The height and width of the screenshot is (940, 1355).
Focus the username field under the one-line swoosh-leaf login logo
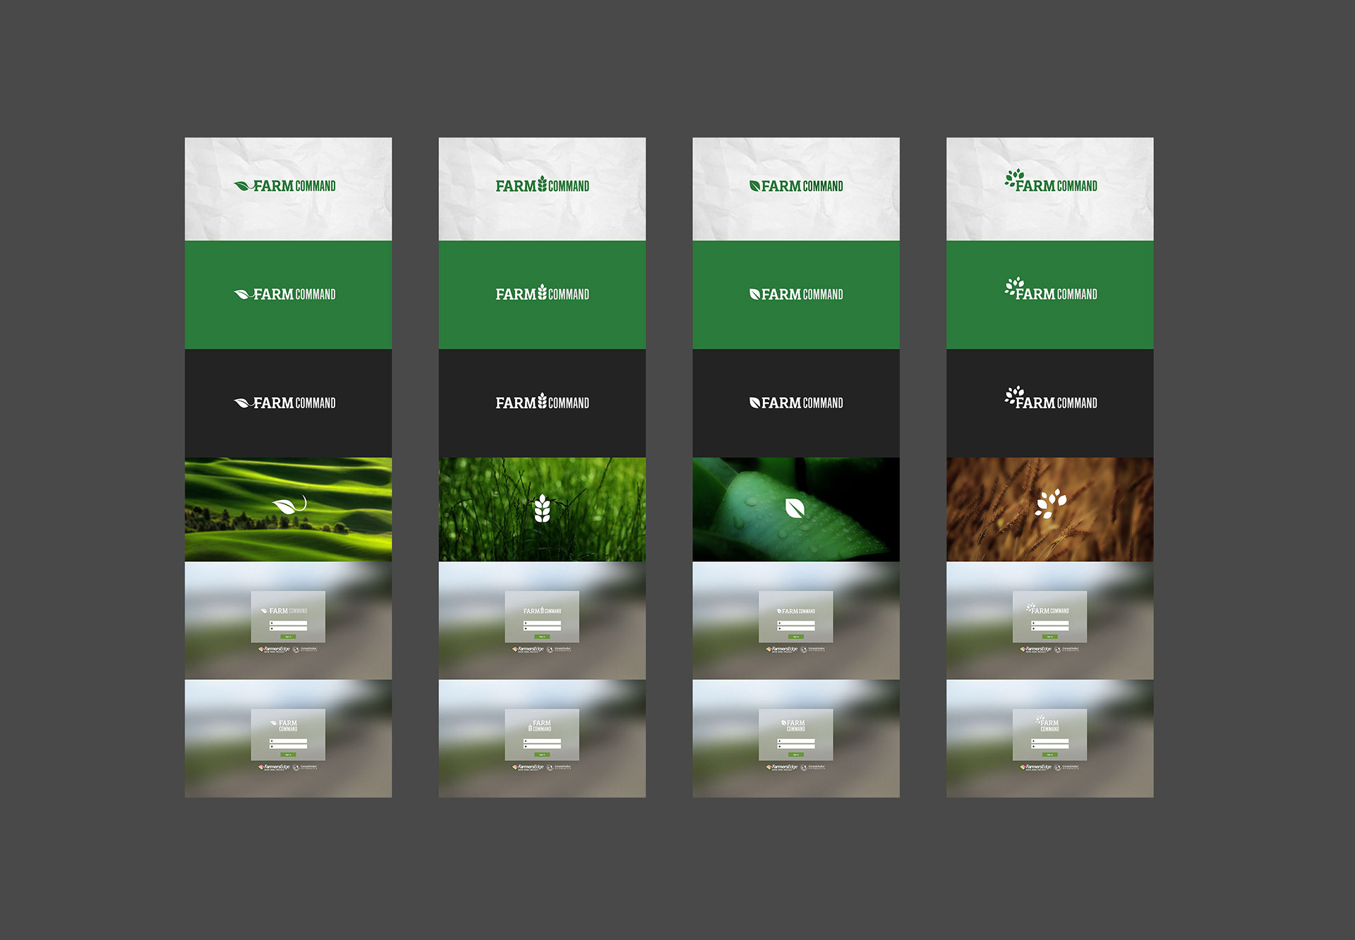tap(288, 623)
